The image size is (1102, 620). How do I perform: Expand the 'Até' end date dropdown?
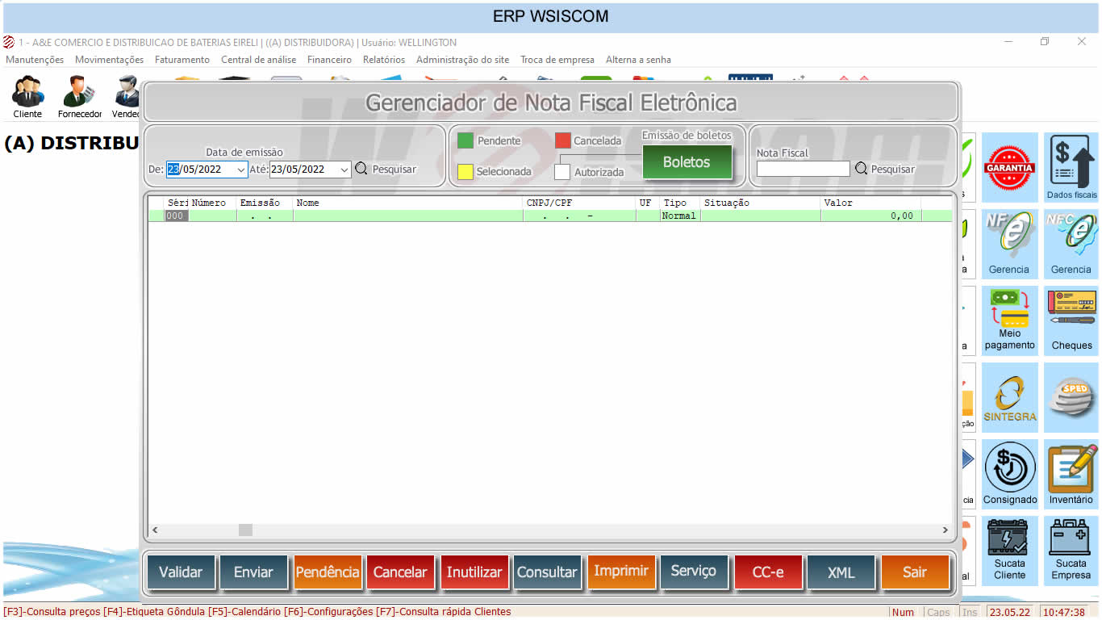[344, 170]
